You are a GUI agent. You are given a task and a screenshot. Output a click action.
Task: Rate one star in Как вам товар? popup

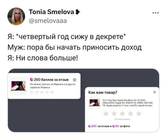(x=106, y=113)
